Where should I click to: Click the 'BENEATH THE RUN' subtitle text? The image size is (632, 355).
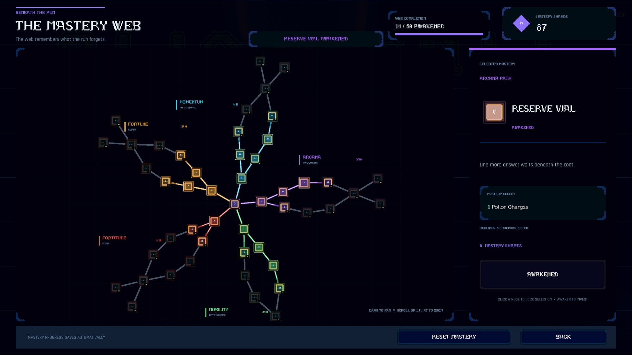pos(35,12)
